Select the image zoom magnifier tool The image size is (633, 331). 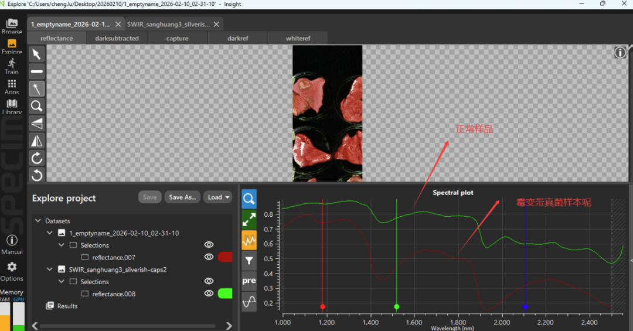pos(37,106)
